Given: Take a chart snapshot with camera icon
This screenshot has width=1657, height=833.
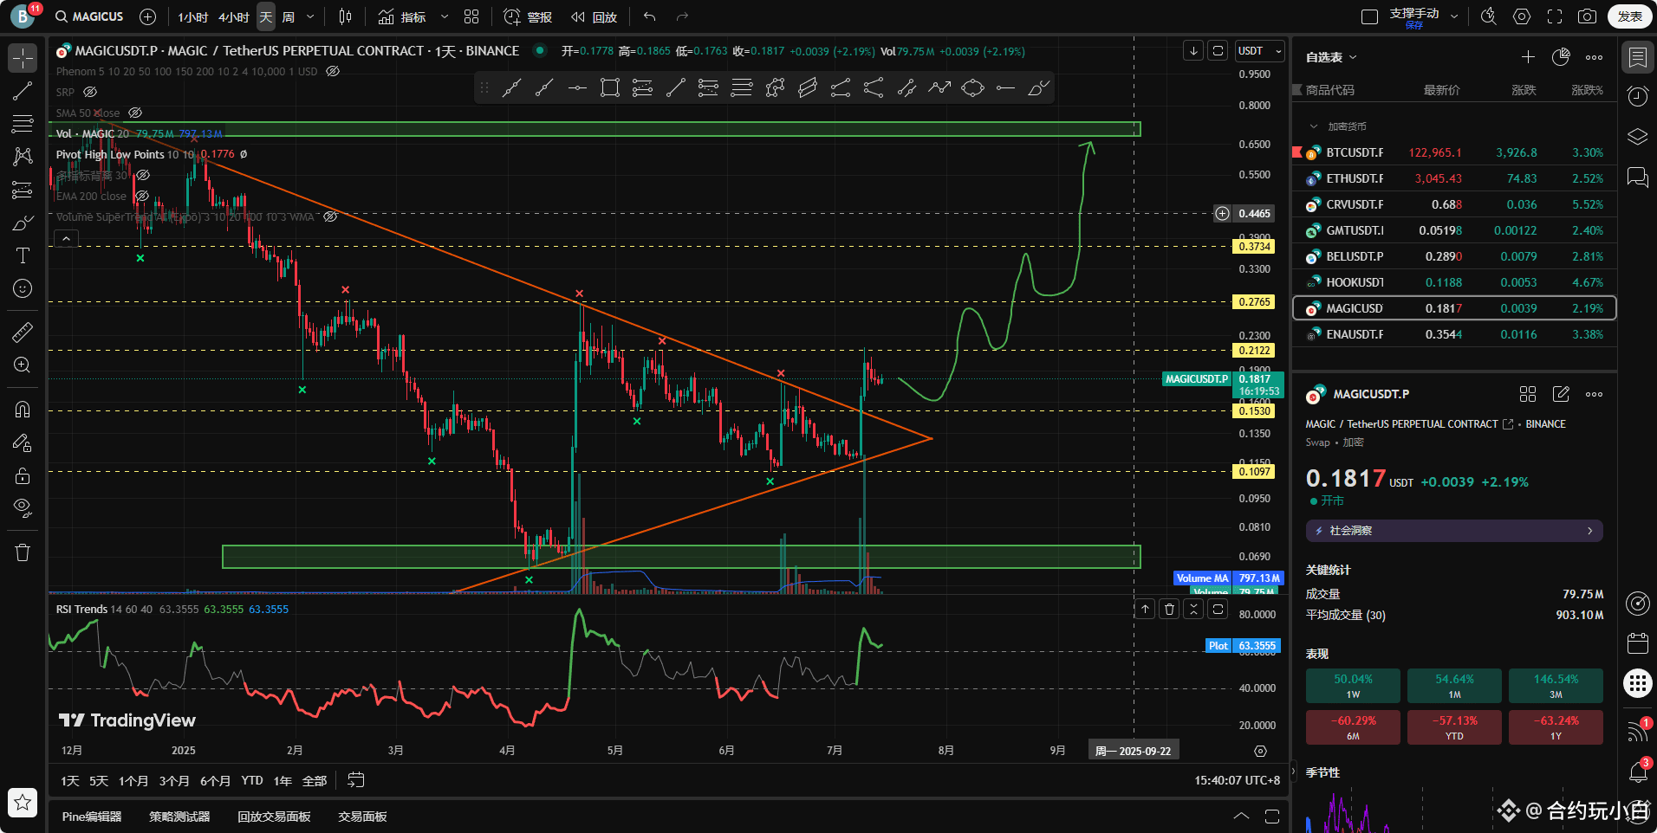Looking at the screenshot, I should point(1587,16).
